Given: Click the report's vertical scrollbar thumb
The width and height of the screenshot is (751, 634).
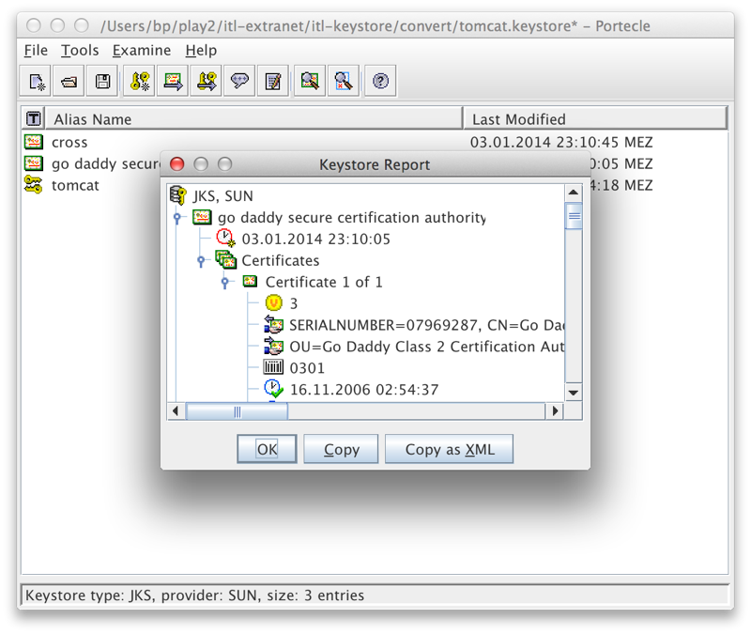Looking at the screenshot, I should pyautogui.click(x=574, y=216).
